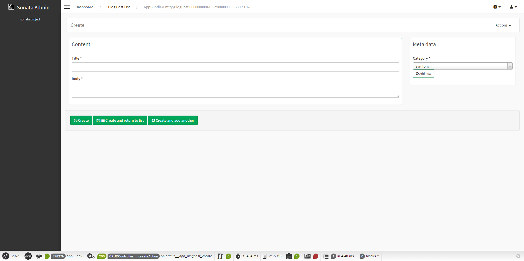
Task: Click into the Title input field
Action: [235, 67]
